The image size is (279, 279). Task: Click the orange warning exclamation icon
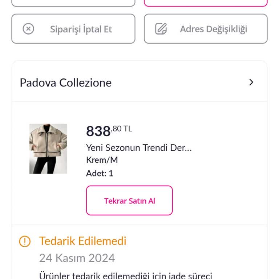(25, 241)
